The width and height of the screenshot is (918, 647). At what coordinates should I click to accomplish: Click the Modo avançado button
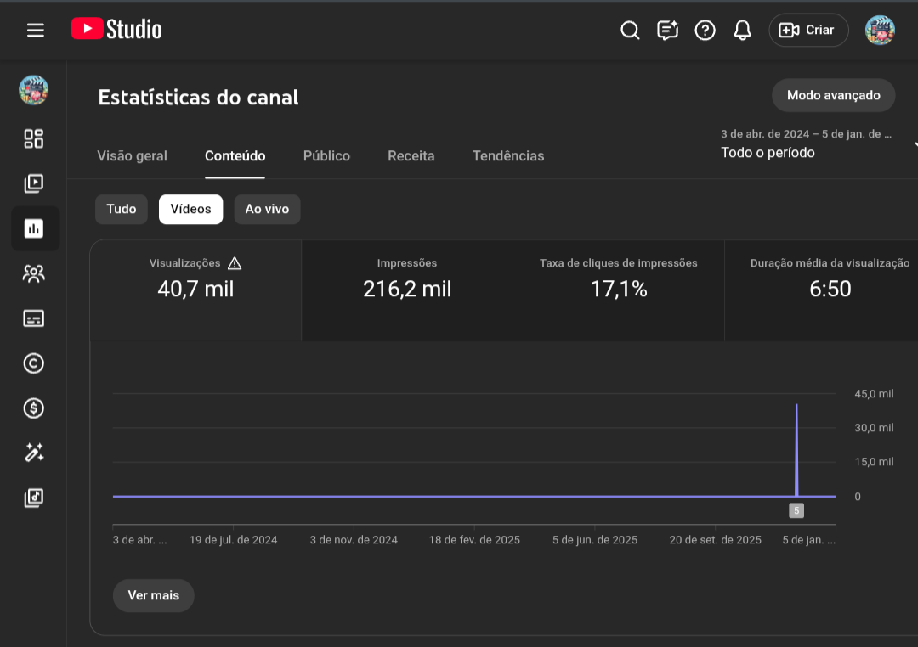click(x=833, y=95)
